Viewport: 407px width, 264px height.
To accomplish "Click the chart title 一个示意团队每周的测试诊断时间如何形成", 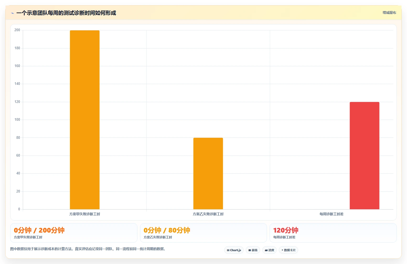I will click(66, 13).
